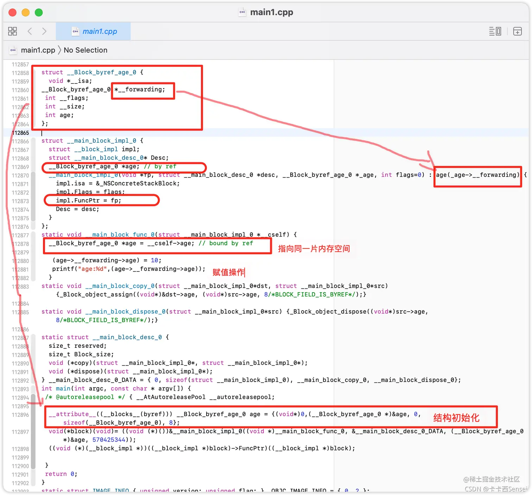Click the 'size_t reserved;' code line

[77, 346]
